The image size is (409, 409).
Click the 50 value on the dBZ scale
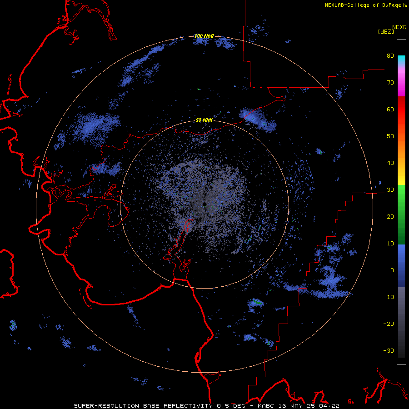point(390,136)
